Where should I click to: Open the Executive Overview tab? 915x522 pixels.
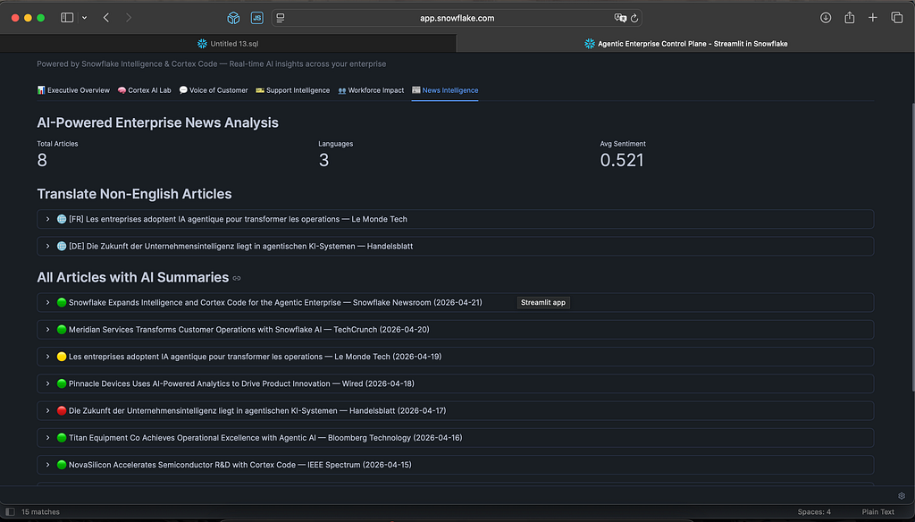click(73, 90)
